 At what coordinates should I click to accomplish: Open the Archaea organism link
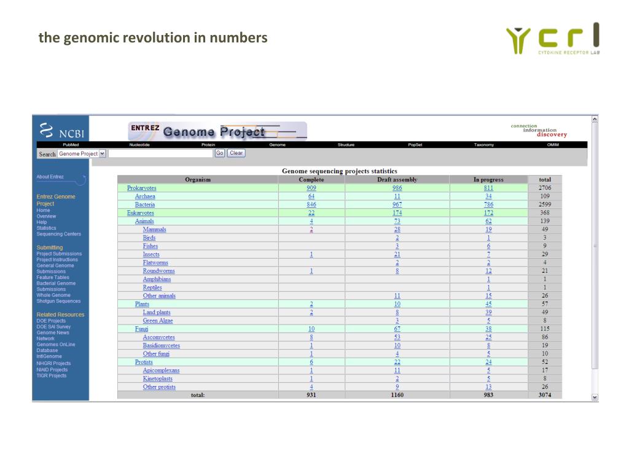click(145, 196)
